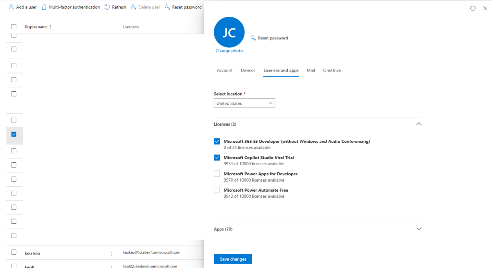Check Microsoft Power Automate Free license

(217, 190)
